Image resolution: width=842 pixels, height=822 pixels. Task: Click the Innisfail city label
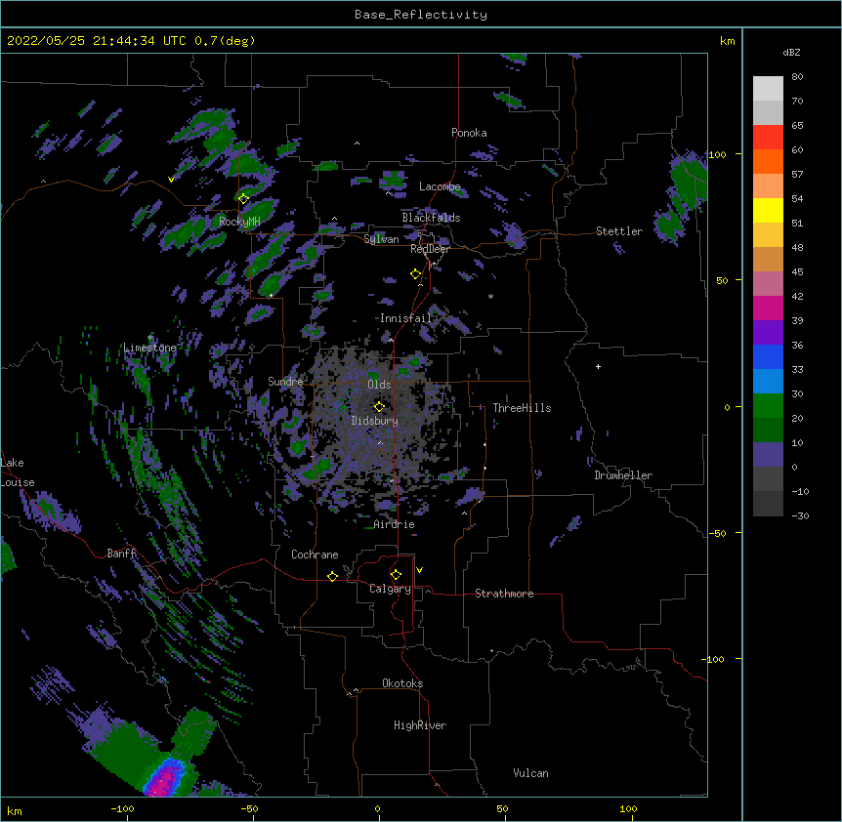click(x=405, y=318)
